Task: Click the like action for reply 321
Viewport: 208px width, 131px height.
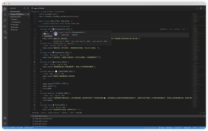Action: 170,29
